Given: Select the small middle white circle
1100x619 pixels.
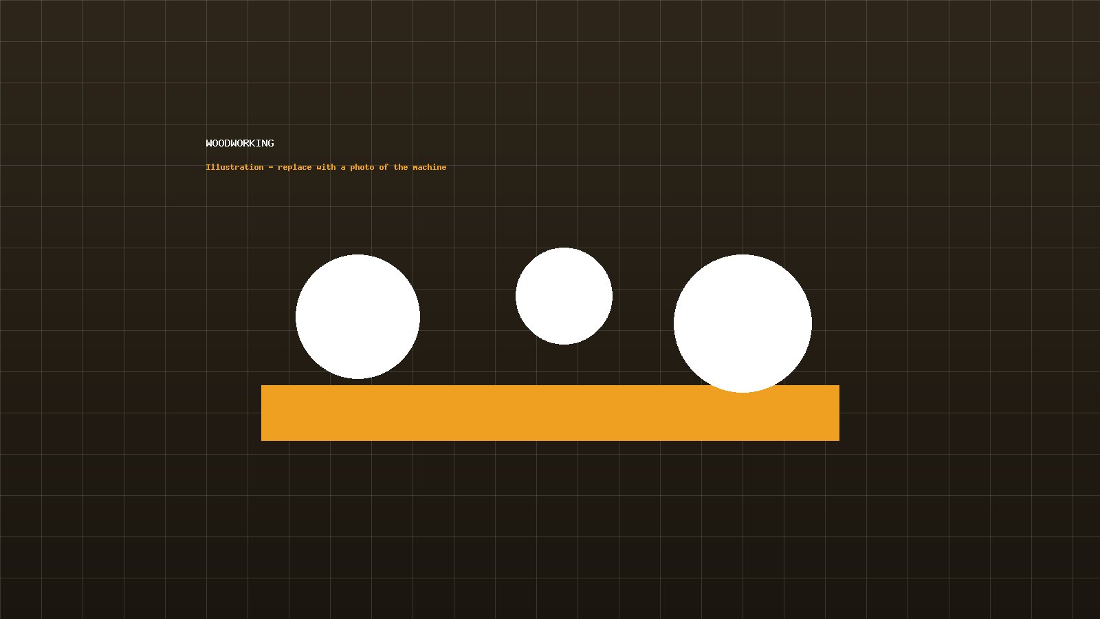Looking at the screenshot, I should 564,296.
